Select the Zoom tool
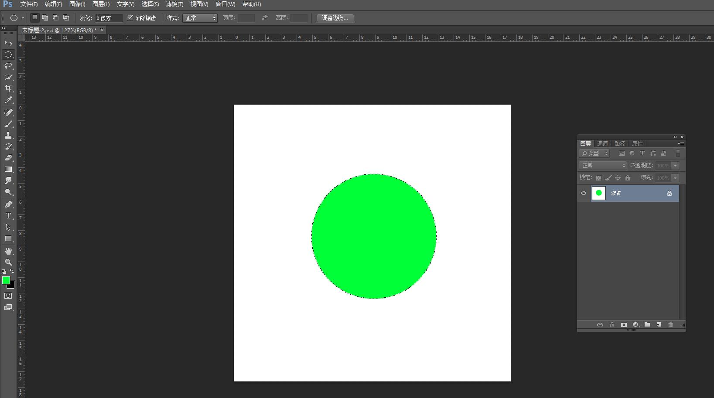The height and width of the screenshot is (398, 714). tap(8, 262)
